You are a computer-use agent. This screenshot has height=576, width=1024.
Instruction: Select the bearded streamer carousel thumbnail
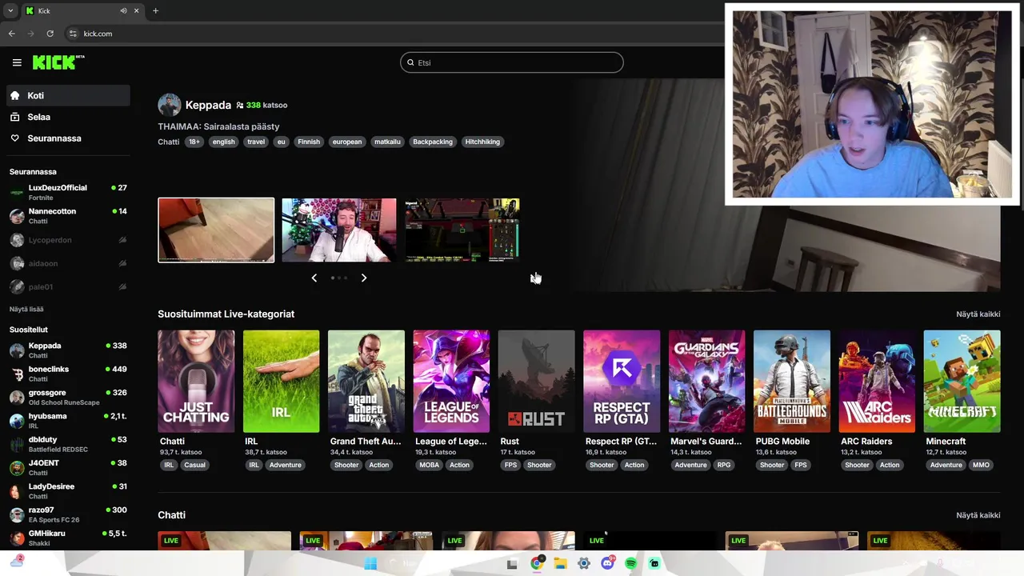pos(339,230)
